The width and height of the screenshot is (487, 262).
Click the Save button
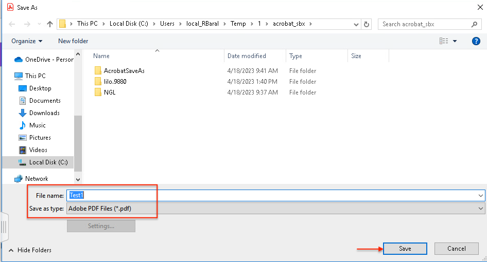pos(405,249)
